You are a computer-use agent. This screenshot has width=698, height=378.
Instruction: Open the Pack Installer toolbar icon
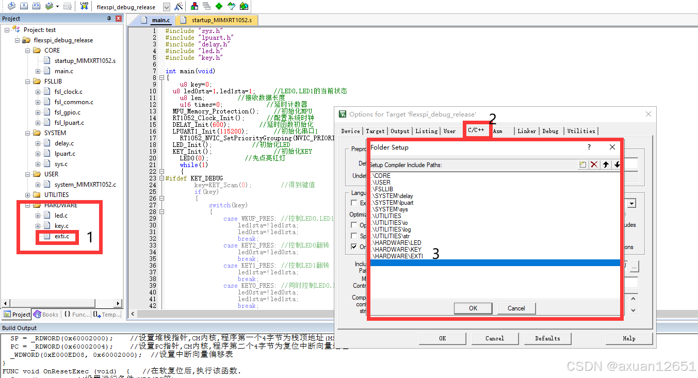coord(244,7)
